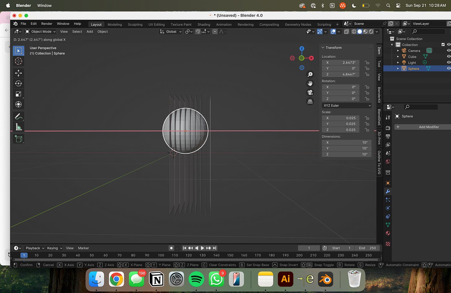Choose the Annotate pencil tool

coord(18,116)
